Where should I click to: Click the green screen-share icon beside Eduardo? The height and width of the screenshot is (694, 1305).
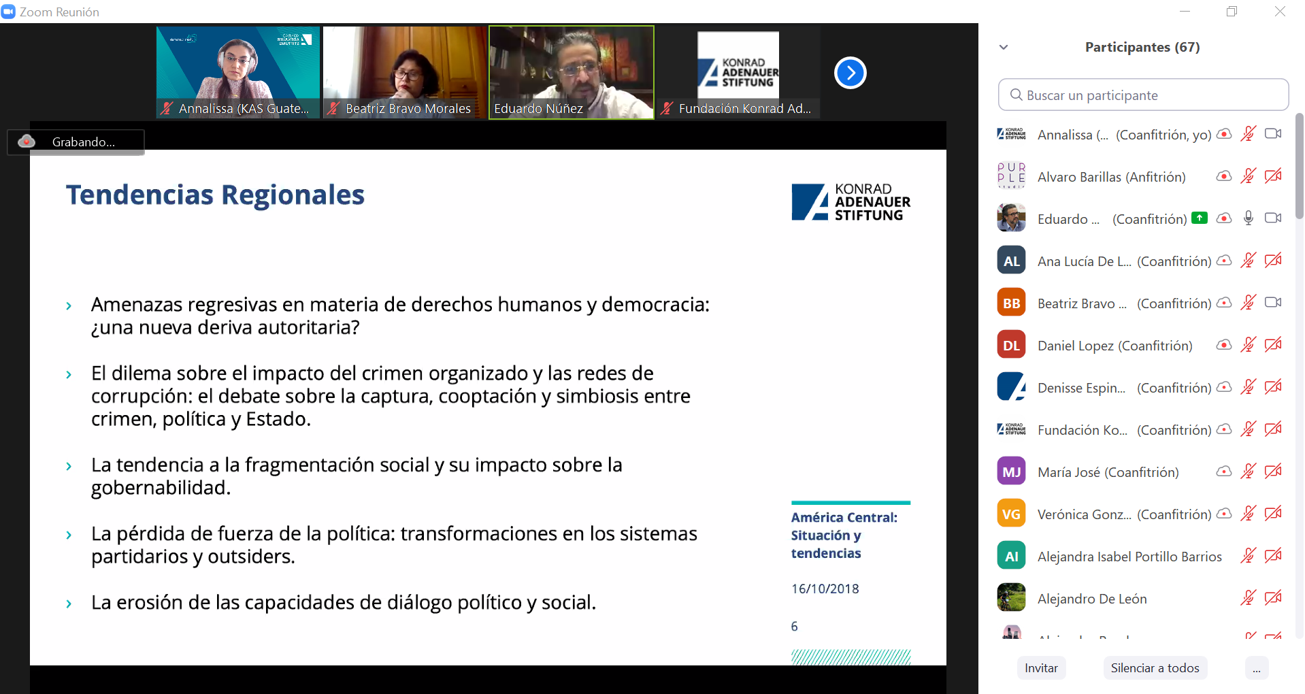pyautogui.click(x=1200, y=218)
